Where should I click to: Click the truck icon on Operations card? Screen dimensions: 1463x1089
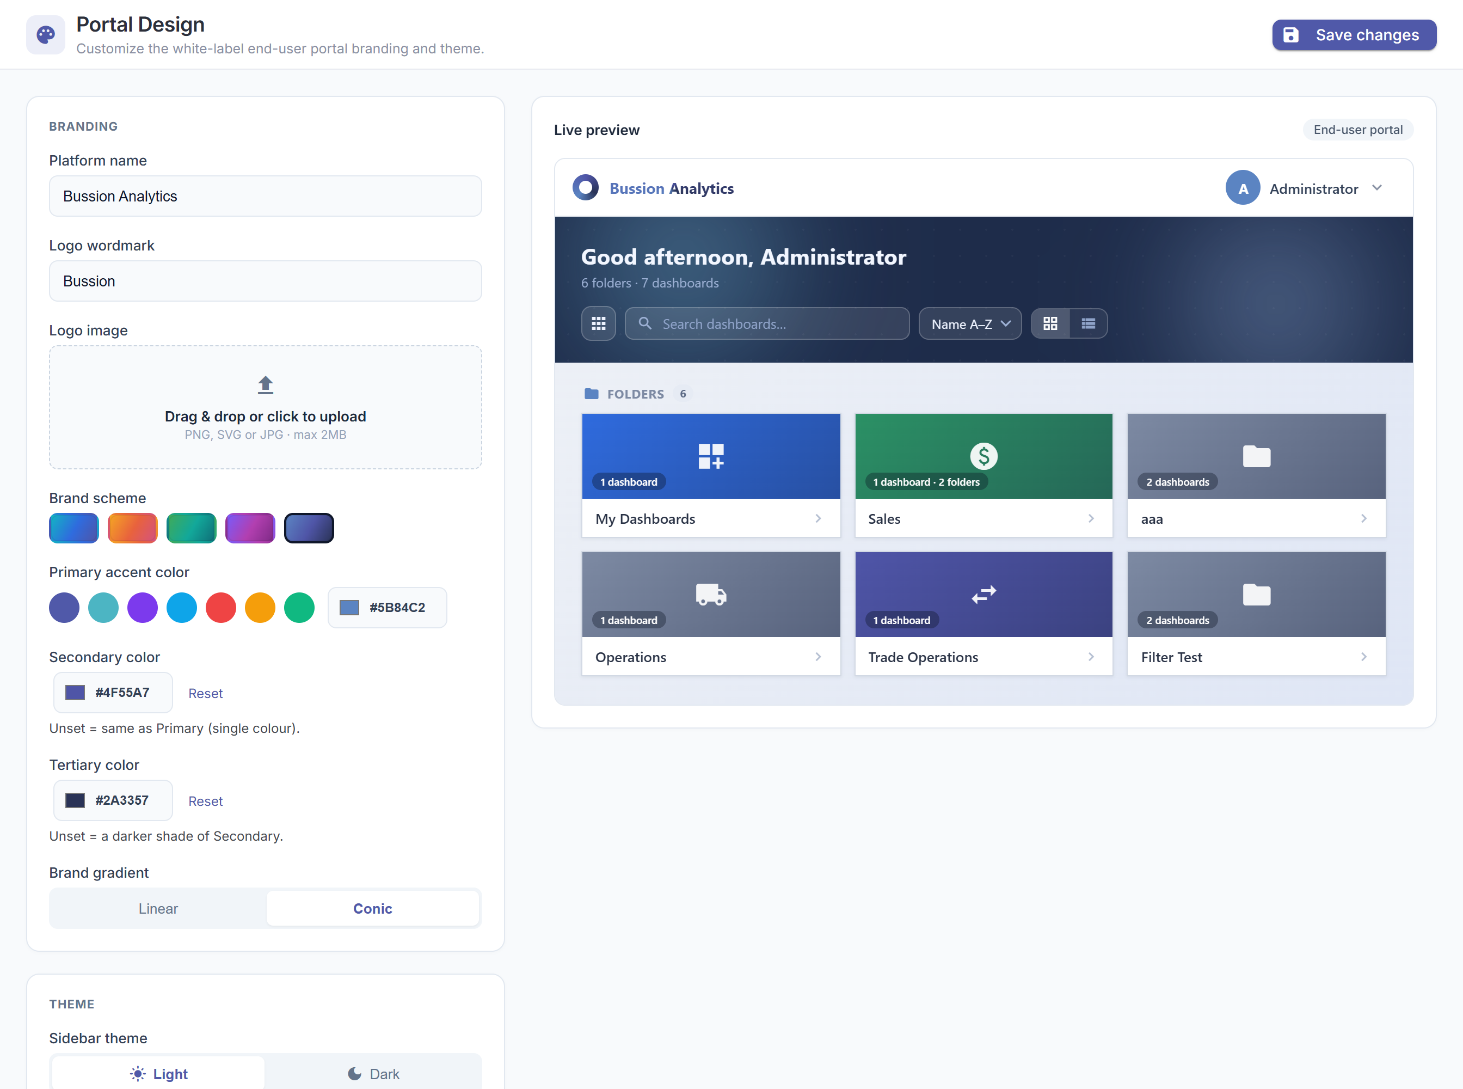pos(711,595)
